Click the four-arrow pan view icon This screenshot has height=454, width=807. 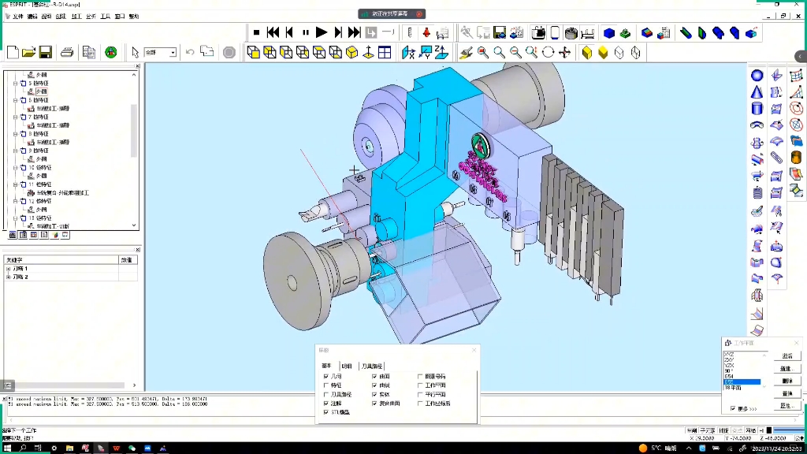click(x=564, y=52)
